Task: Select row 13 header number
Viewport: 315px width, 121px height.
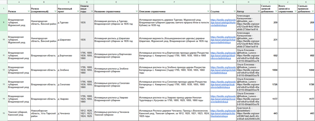Action: point(3,84)
